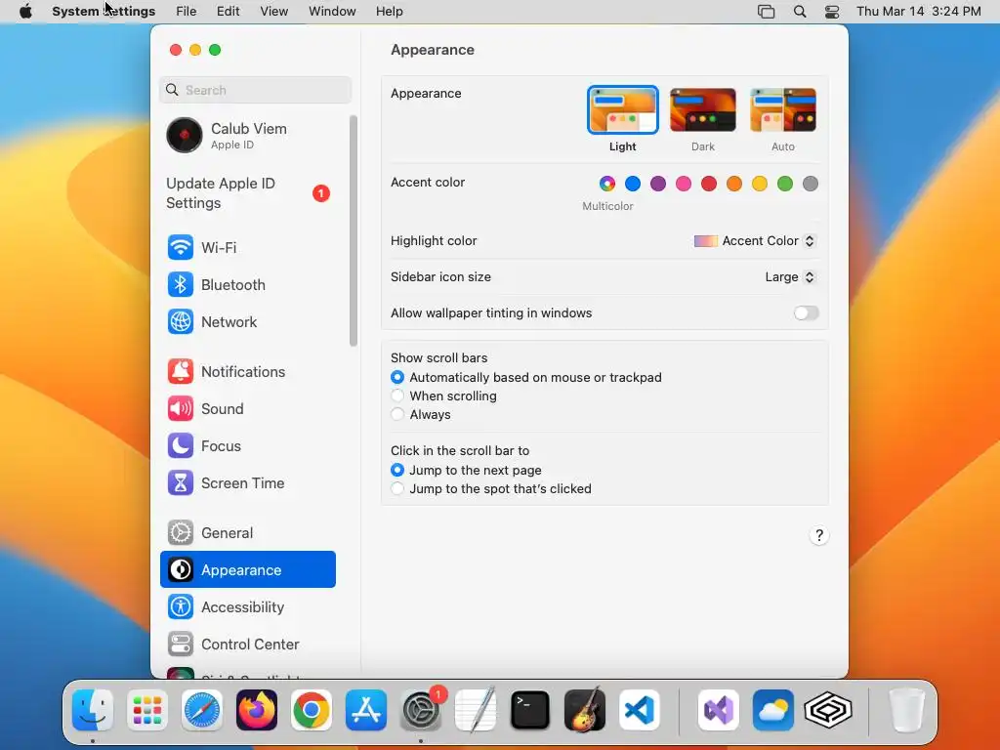Open Wi-Fi settings in sidebar
Viewport: 1000px width, 750px height.
click(x=247, y=247)
